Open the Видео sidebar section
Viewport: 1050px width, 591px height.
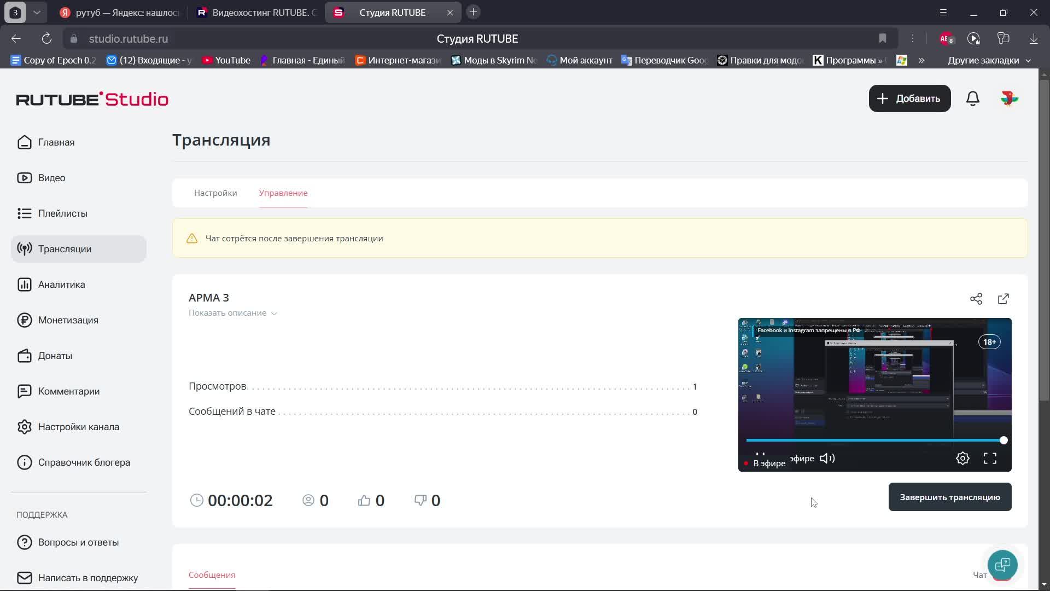tap(78, 178)
